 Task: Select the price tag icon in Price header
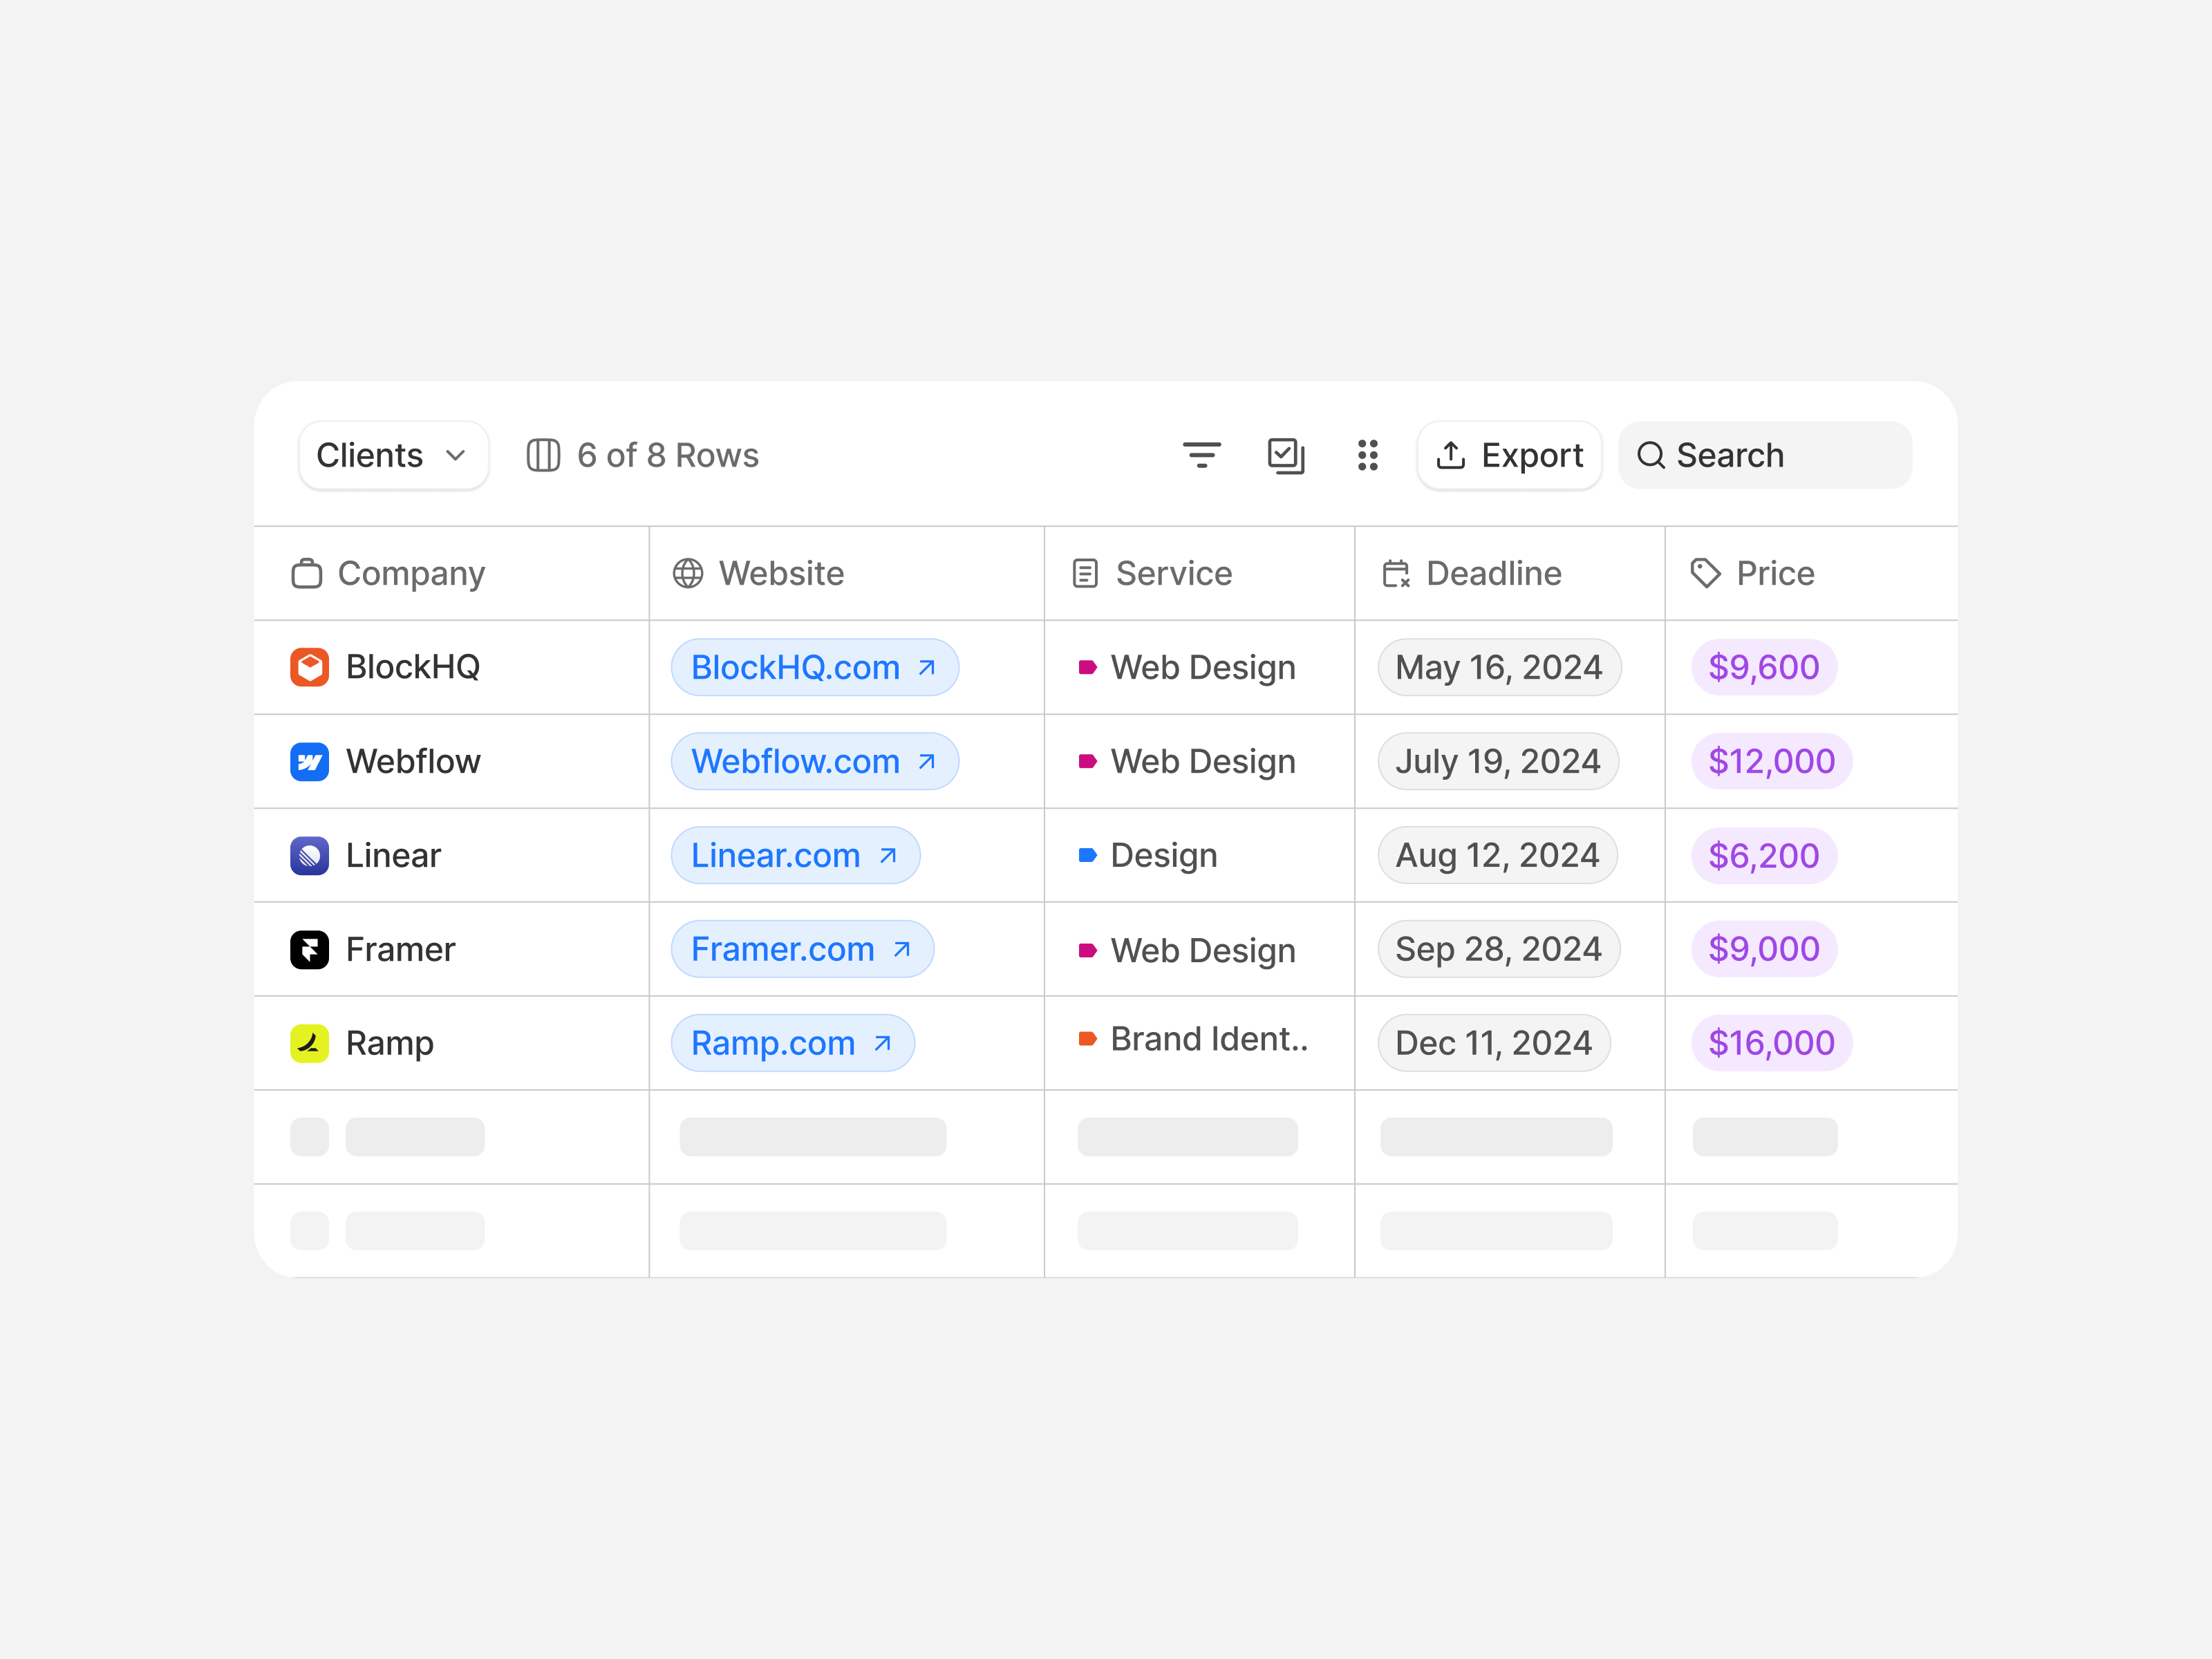tap(1703, 573)
